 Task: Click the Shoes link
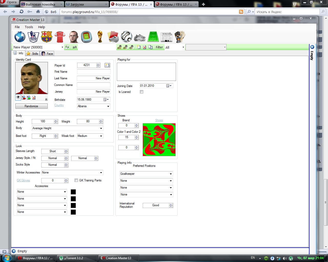pyautogui.click(x=159, y=120)
